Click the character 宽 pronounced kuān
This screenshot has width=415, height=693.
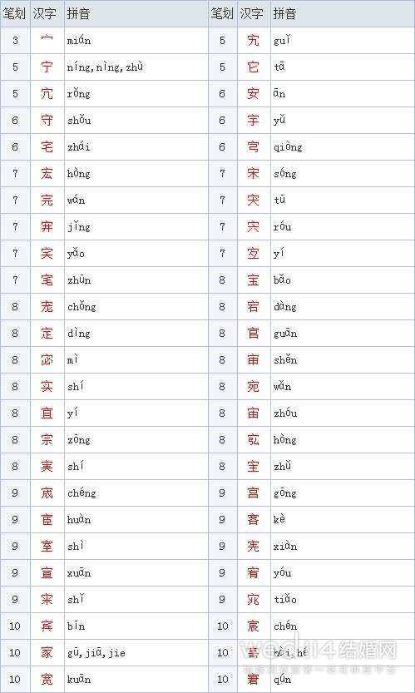pos(47,680)
